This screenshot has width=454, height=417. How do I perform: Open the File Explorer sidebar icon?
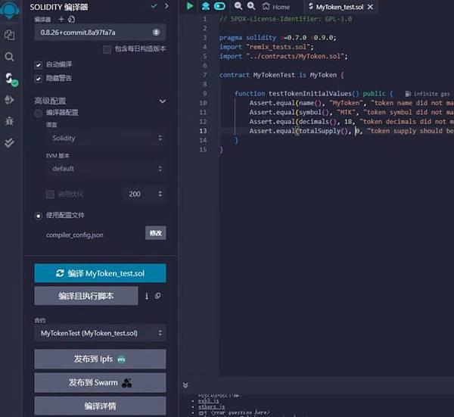(10, 35)
